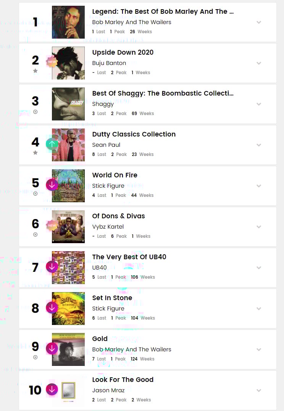Screen dimensions: 284x411
Task: Open the Set In Stone album cover
Action: (x=68, y=309)
